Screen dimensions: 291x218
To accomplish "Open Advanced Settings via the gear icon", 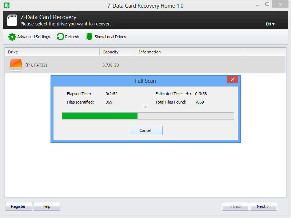I will coord(12,37).
